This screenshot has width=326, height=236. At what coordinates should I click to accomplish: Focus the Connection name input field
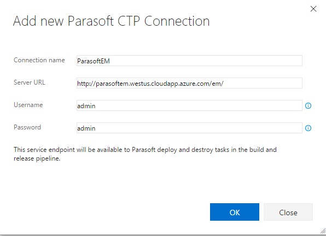(189, 61)
